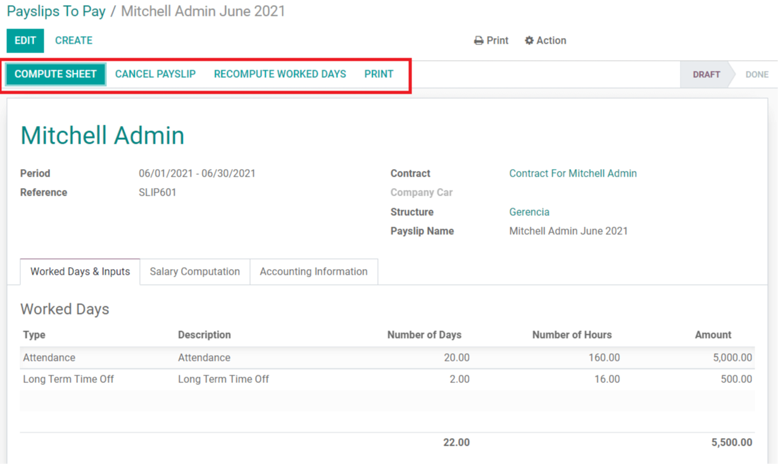
Task: Click the 2.00 days value
Action: click(460, 379)
